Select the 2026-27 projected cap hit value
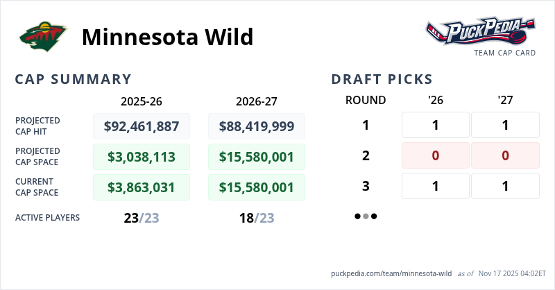The image size is (555, 290). pos(257,126)
